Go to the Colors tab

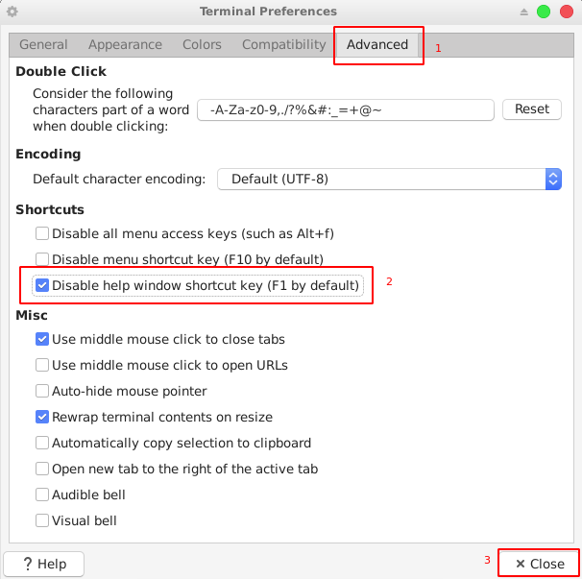202,44
